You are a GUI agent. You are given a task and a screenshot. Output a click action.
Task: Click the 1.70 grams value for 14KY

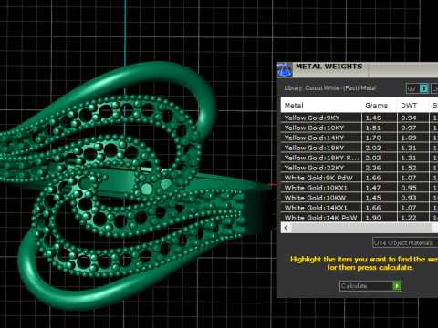373,138
